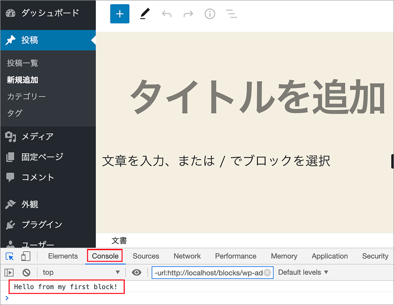Clear the console with the ban icon
Screen dimensions: 394x305
tap(26, 272)
